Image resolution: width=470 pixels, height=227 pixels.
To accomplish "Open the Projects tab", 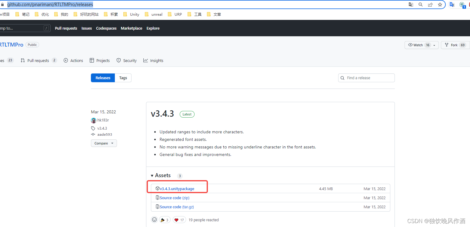I will [100, 60].
